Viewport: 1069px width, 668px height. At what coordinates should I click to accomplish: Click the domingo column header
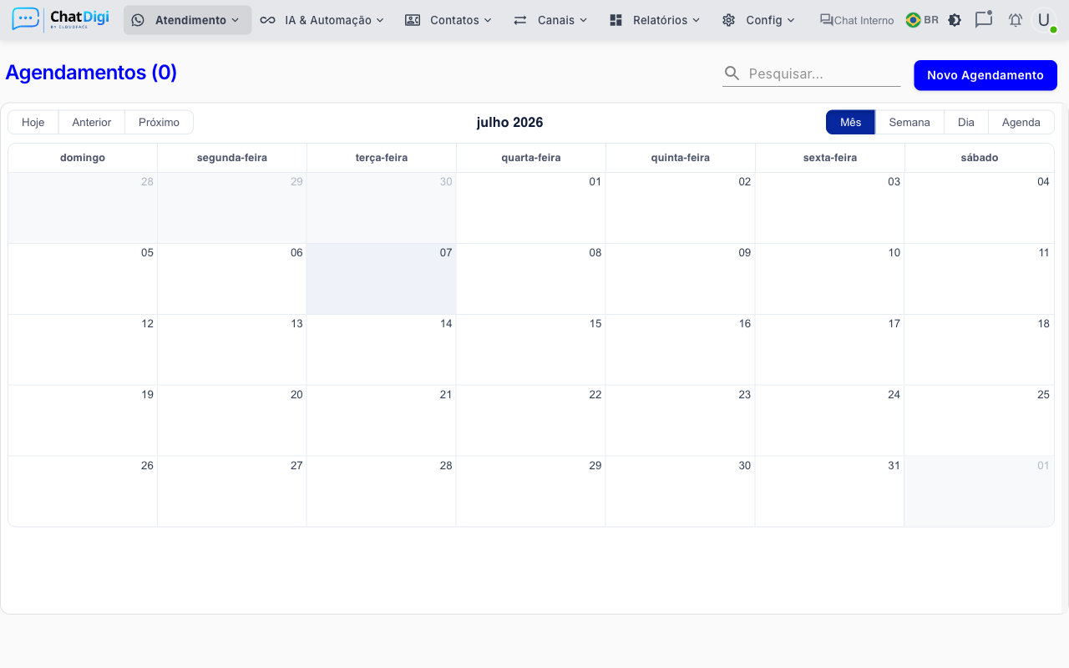click(83, 158)
